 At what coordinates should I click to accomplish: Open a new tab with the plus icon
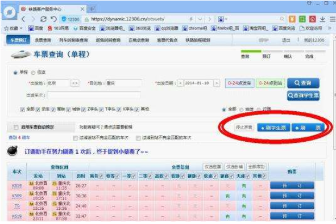(92, 9)
